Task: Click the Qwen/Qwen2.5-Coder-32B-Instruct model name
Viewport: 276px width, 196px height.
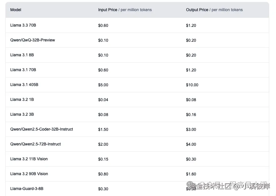Action: coord(42,129)
